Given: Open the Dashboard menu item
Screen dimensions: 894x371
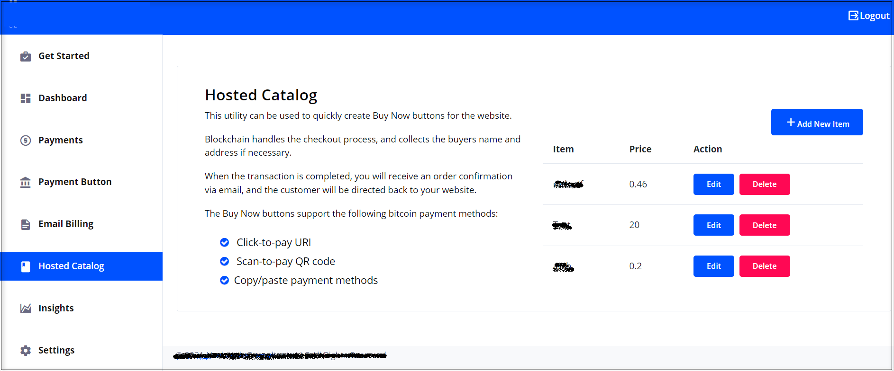Looking at the screenshot, I should 63,98.
